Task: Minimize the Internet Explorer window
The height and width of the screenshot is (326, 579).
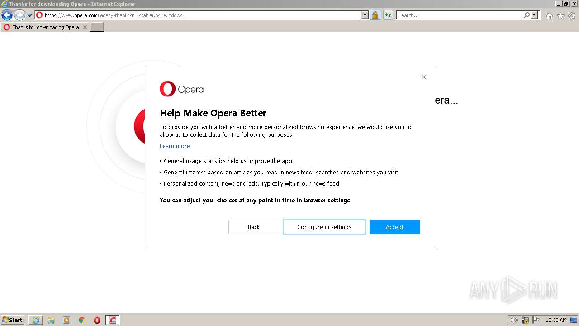Action: tap(560, 4)
